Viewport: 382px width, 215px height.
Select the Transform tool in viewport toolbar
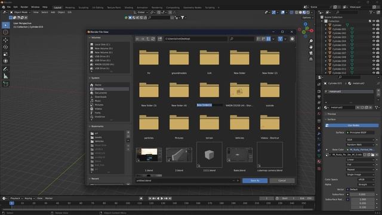[x=5, y=61]
